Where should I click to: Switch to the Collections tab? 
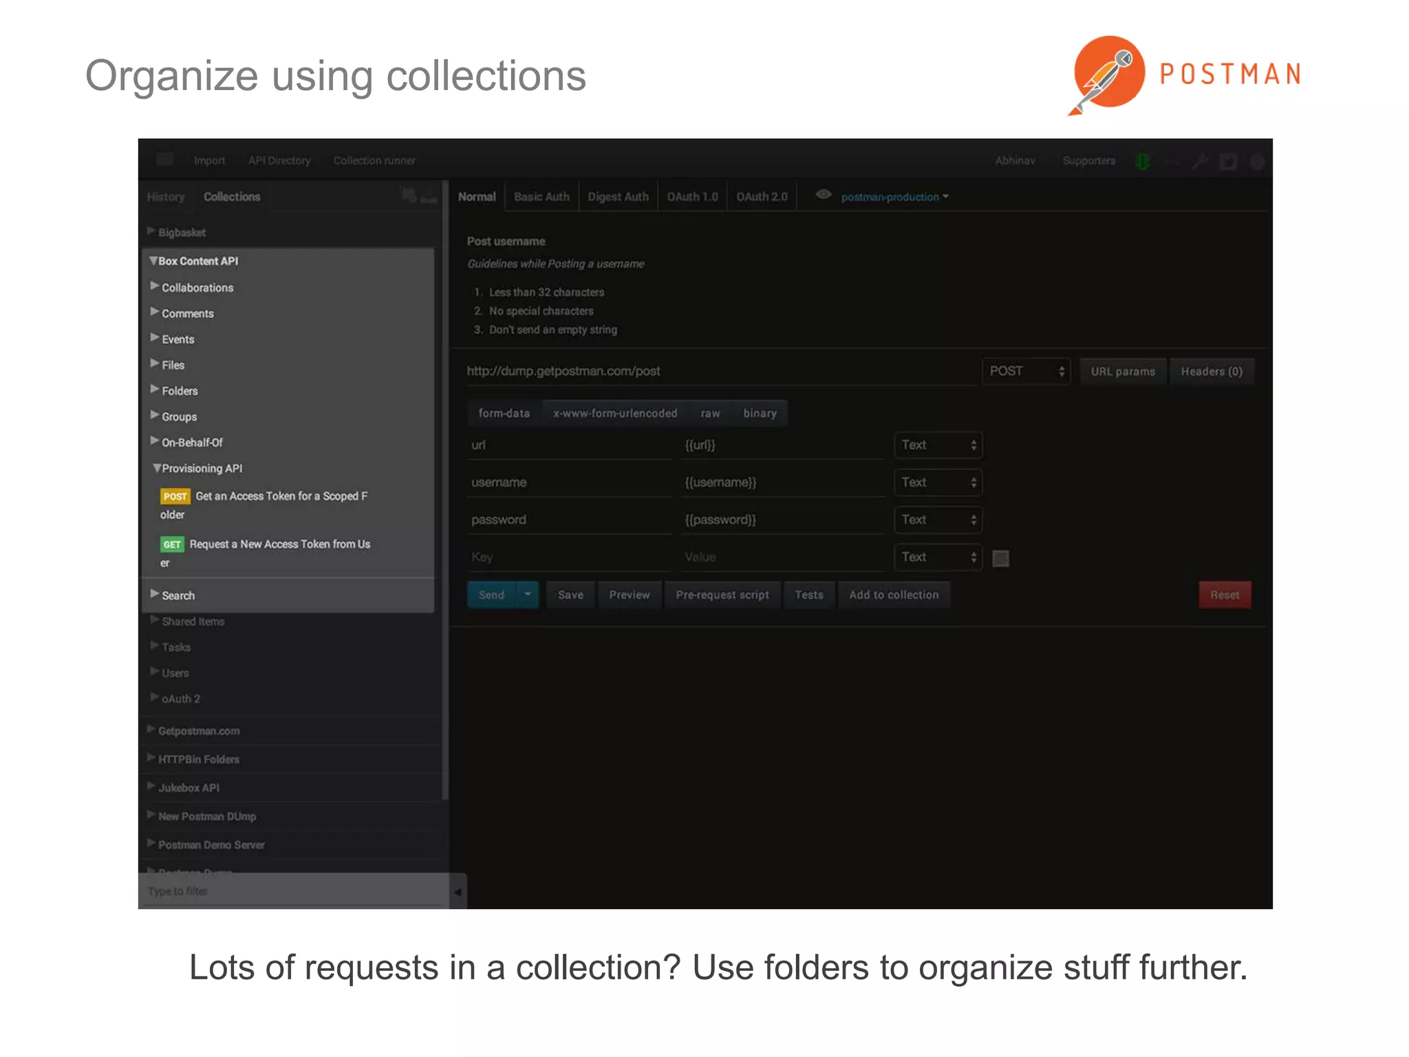coord(232,197)
